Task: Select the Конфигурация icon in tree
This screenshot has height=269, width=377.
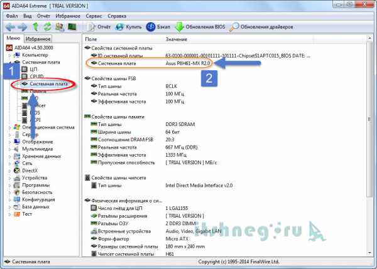Action: (x=17, y=199)
